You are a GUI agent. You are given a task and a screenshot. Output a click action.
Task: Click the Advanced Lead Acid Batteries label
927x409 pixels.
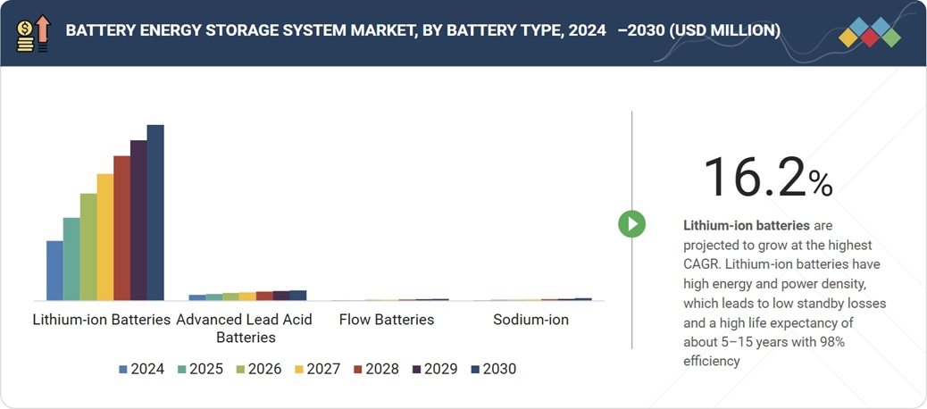point(245,328)
